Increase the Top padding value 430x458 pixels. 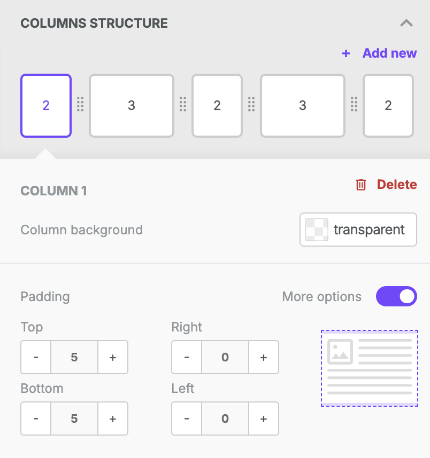(x=113, y=357)
